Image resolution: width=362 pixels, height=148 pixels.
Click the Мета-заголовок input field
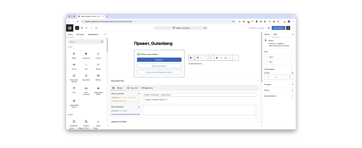[199, 95]
